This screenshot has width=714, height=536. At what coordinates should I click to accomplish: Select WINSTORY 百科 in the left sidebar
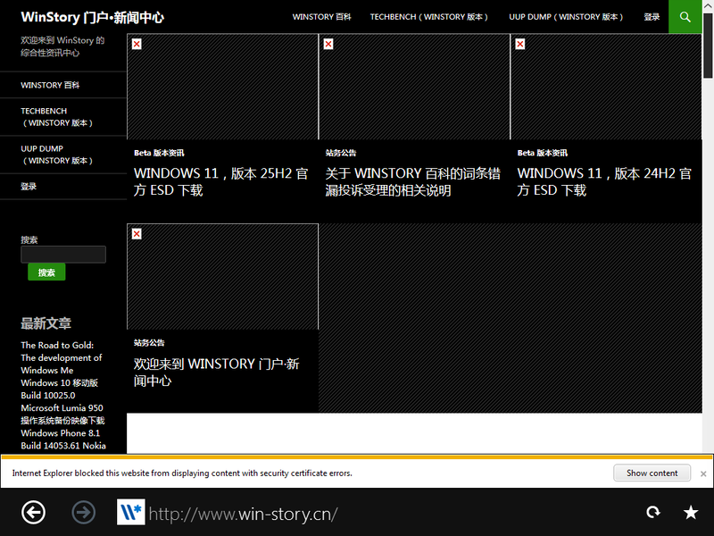50,85
